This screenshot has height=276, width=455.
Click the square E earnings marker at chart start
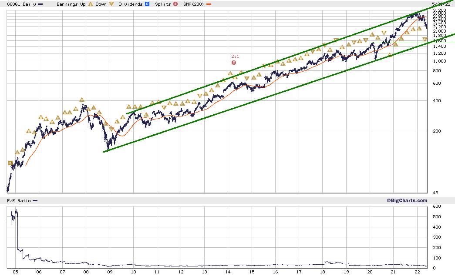point(10,163)
